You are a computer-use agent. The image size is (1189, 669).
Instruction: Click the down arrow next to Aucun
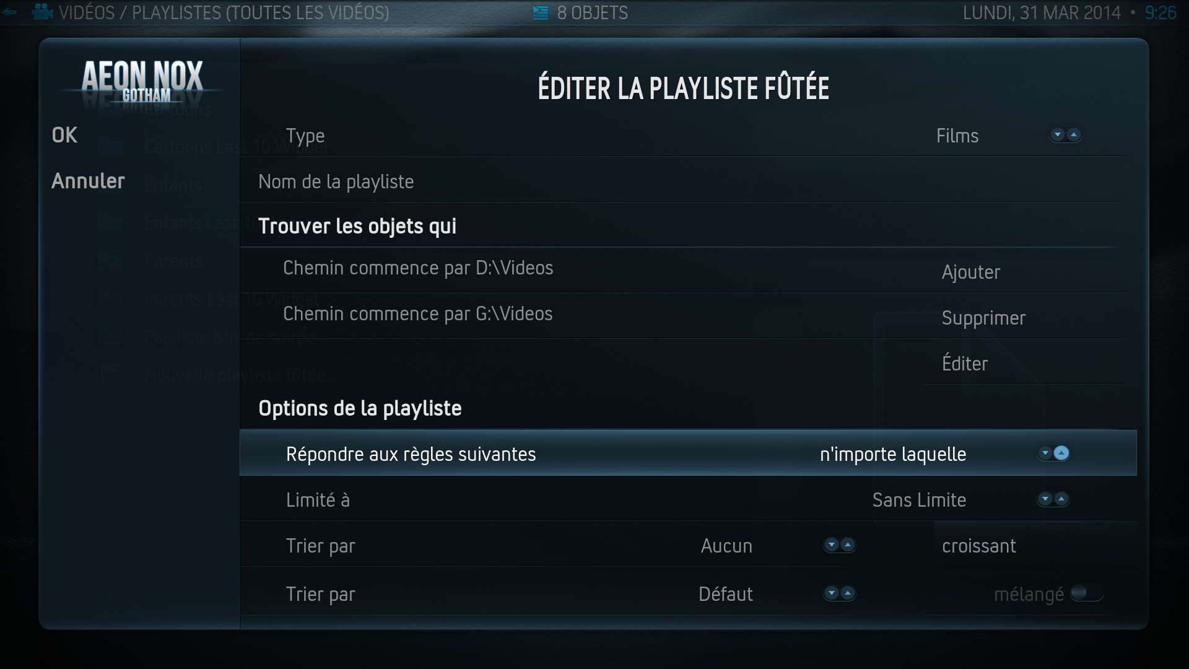pos(832,545)
